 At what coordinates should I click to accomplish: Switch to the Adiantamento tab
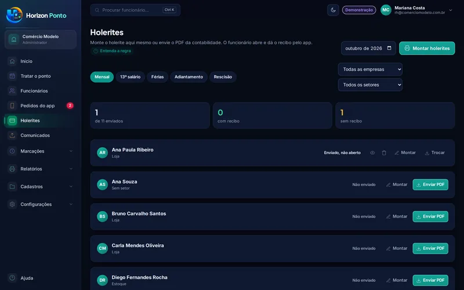189,77
